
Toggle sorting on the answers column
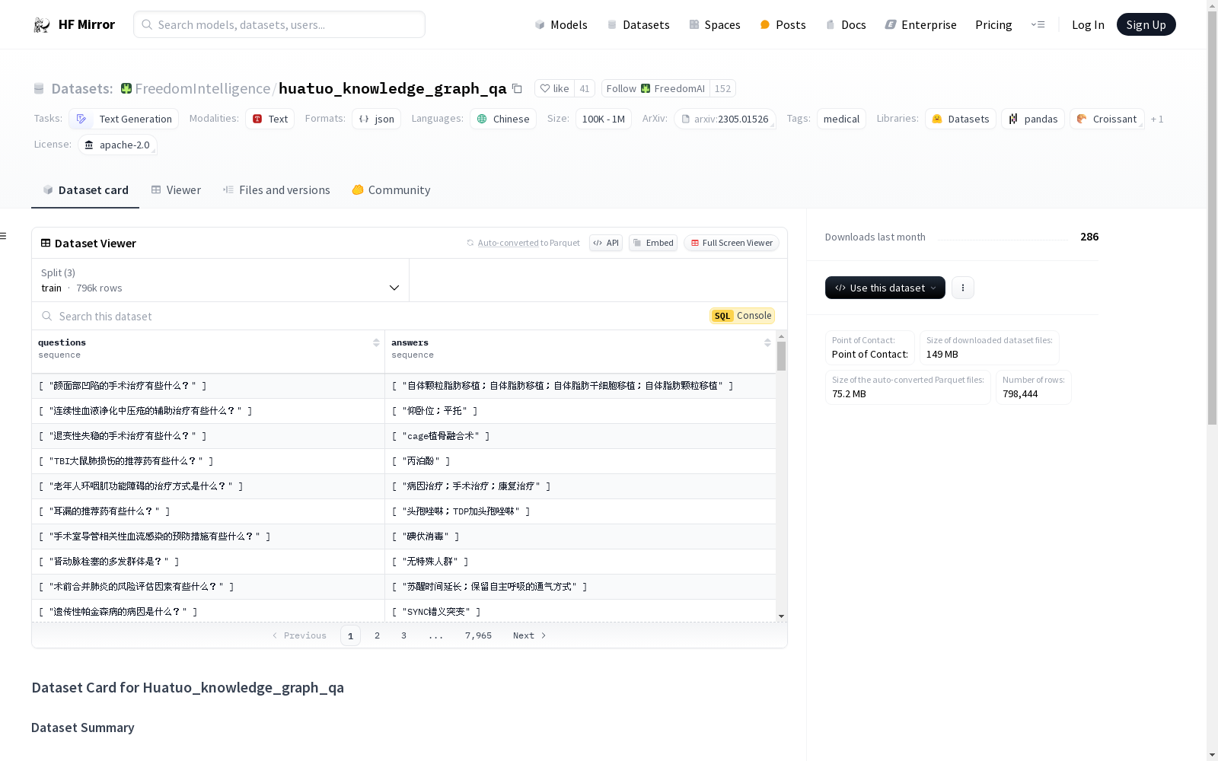click(767, 342)
